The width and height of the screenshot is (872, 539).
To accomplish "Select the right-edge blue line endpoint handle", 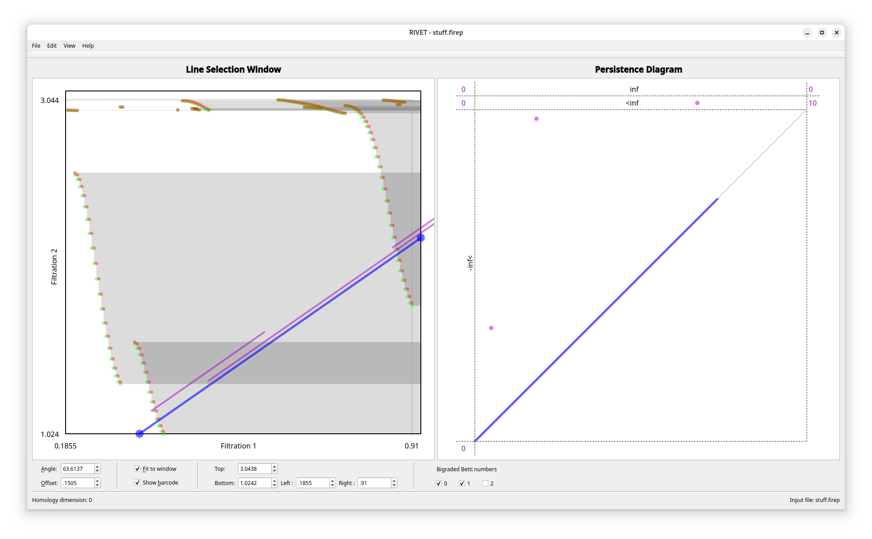I will pos(421,238).
